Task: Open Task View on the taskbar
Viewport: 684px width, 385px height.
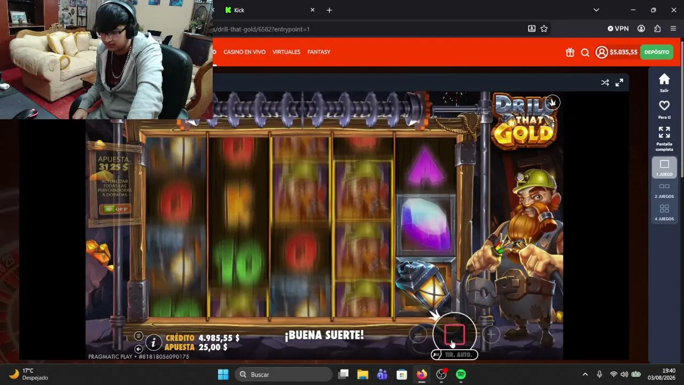Action: 343,374
